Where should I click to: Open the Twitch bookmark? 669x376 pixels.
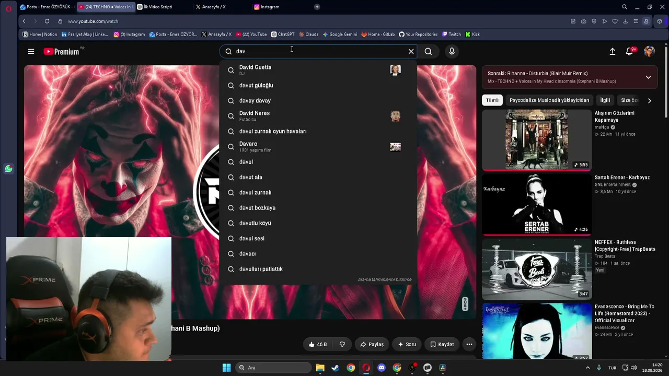[452, 34]
